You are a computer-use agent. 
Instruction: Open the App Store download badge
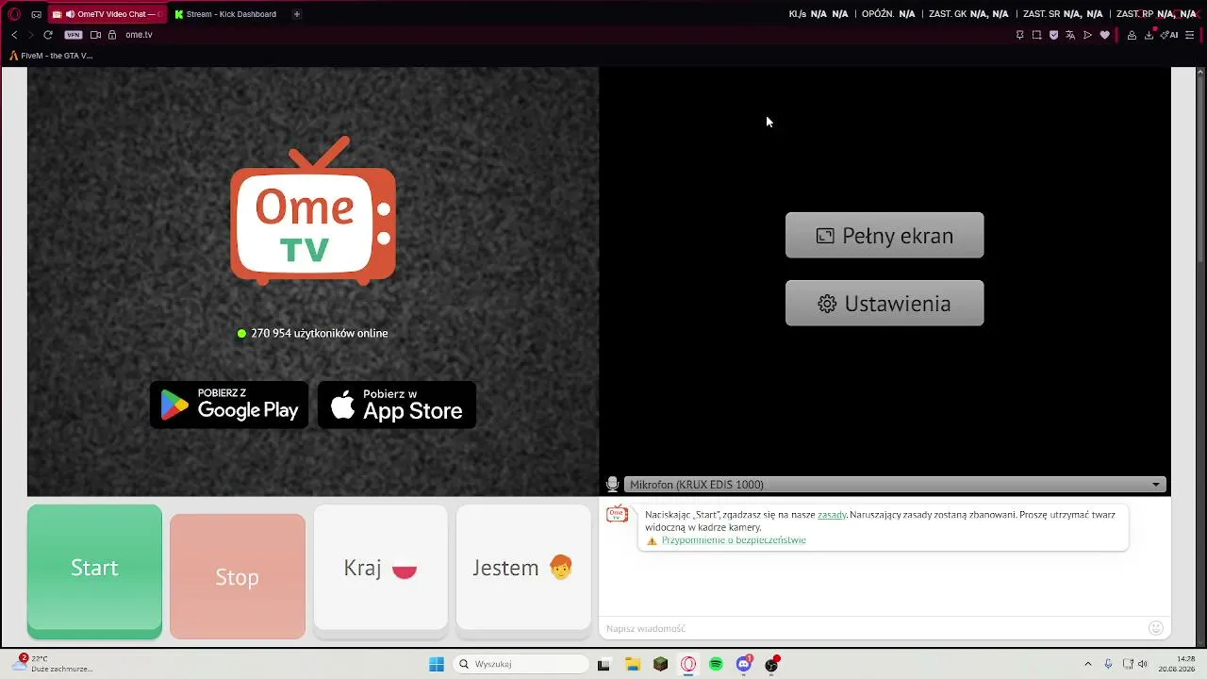pos(397,405)
